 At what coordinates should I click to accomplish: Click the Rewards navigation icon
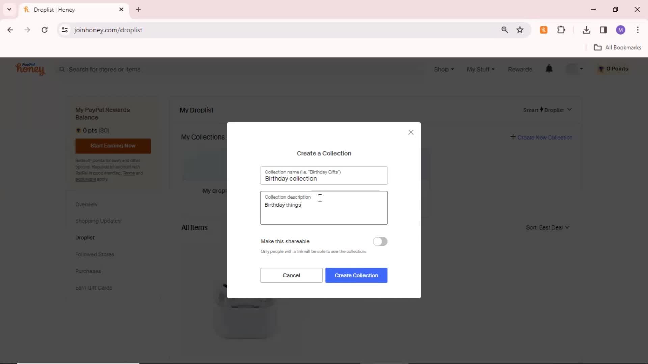(519, 69)
